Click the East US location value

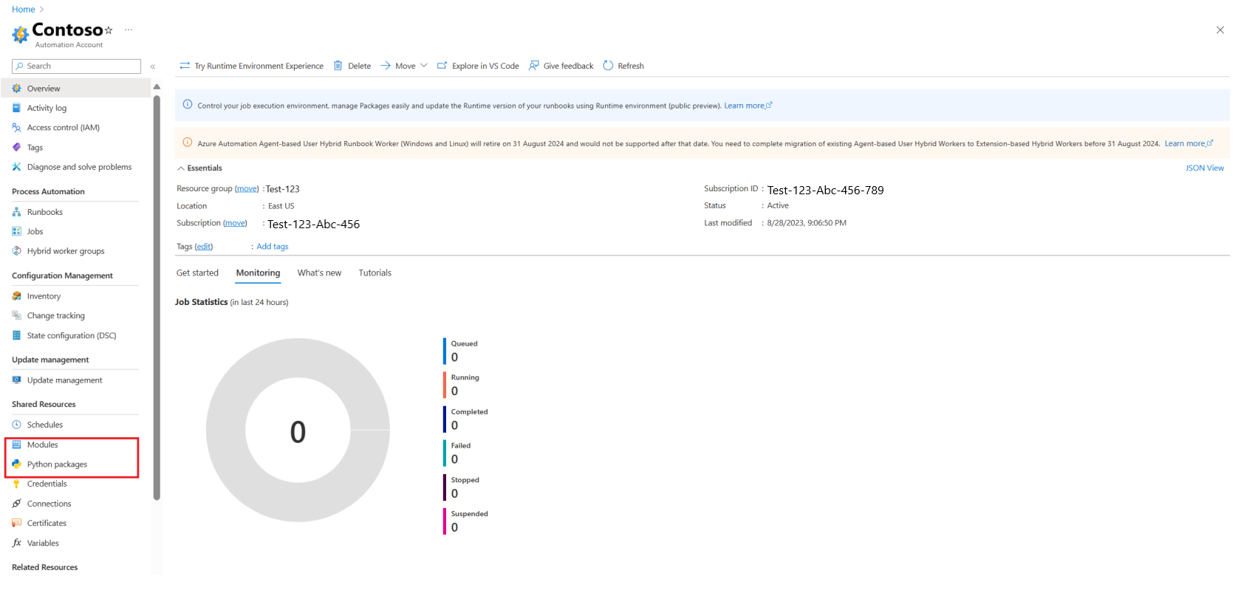281,206
